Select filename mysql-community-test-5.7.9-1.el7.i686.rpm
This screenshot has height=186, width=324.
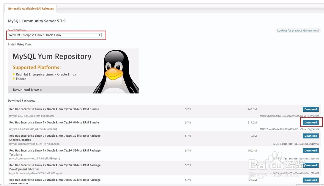35,158
